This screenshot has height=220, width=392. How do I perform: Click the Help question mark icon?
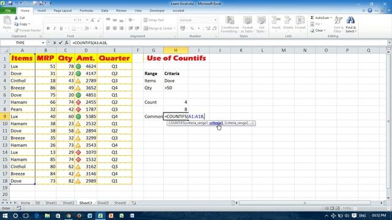pos(370,10)
